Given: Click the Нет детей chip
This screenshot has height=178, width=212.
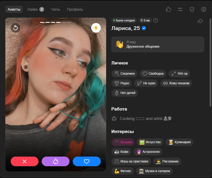Looking at the screenshot, I should click(125, 93).
